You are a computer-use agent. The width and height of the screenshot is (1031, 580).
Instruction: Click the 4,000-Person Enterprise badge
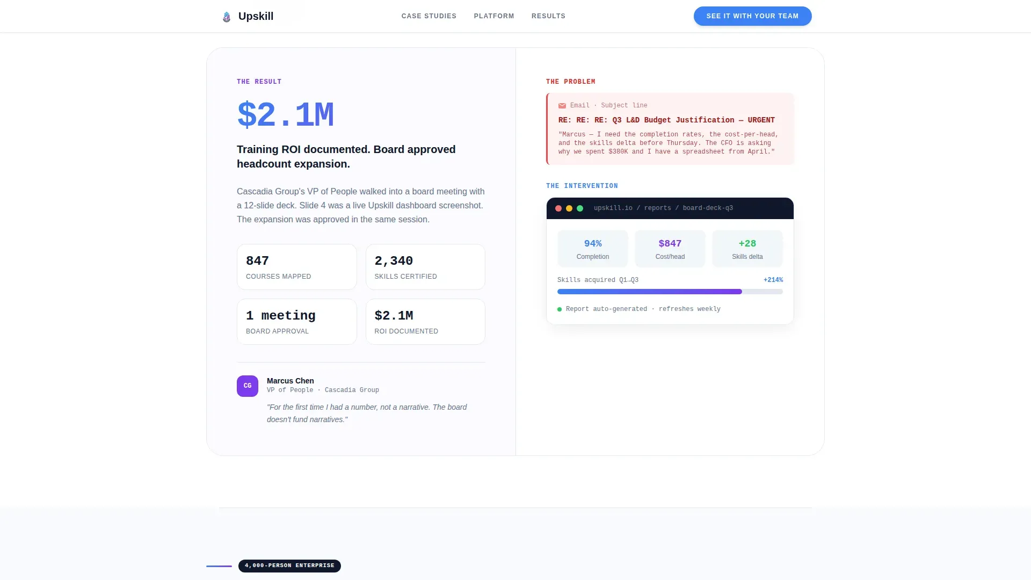pyautogui.click(x=289, y=565)
